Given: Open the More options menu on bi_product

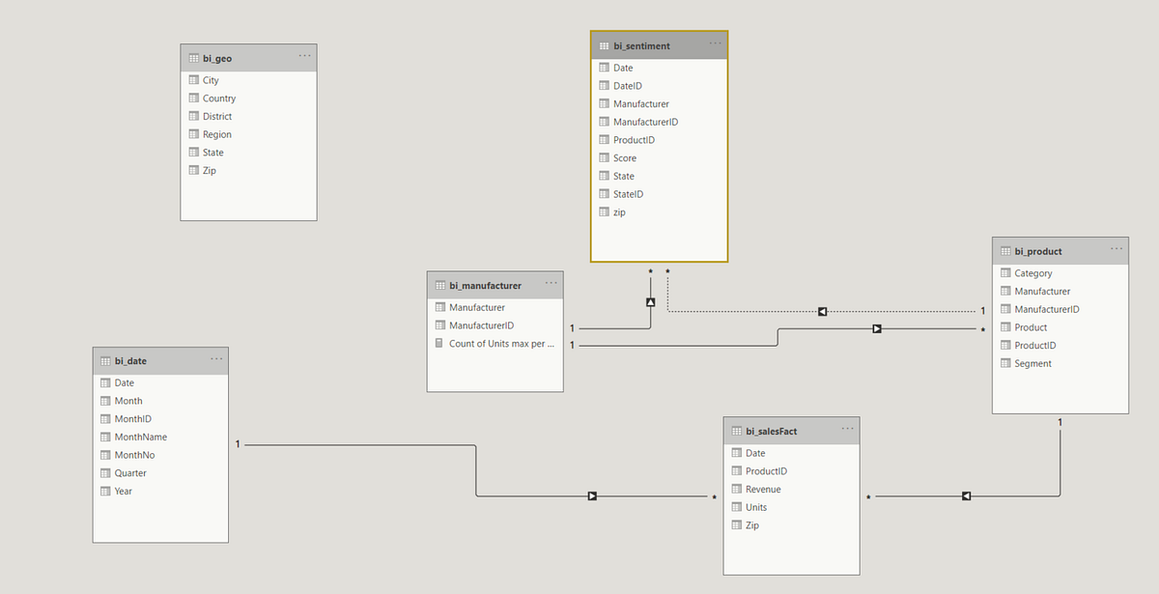Looking at the screenshot, I should point(1117,249).
